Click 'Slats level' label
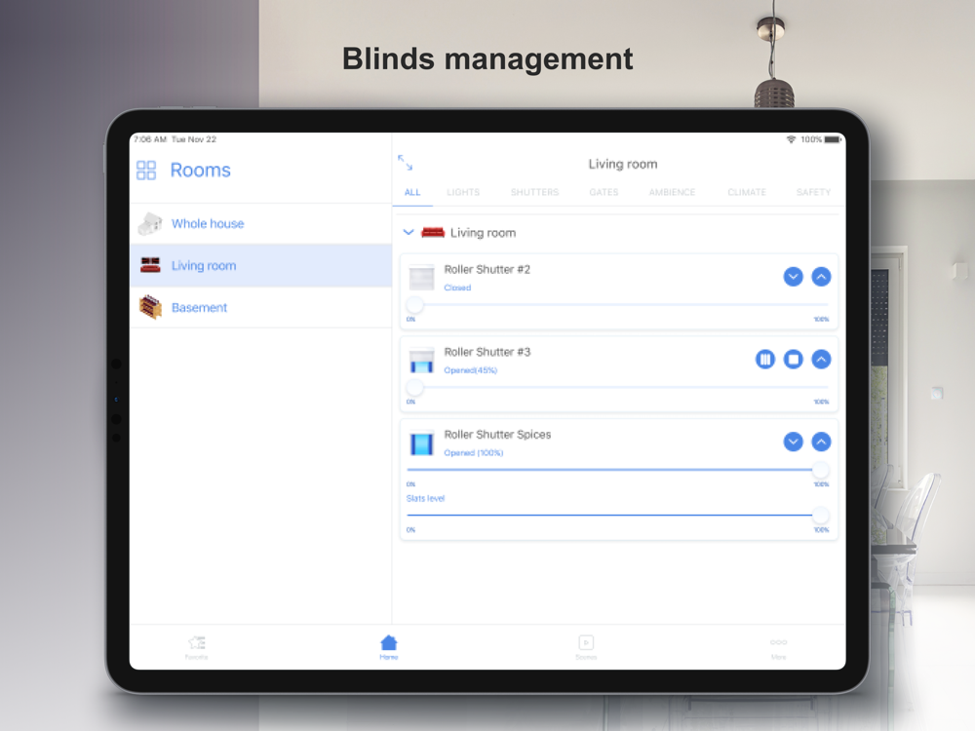975x731 pixels. click(425, 498)
